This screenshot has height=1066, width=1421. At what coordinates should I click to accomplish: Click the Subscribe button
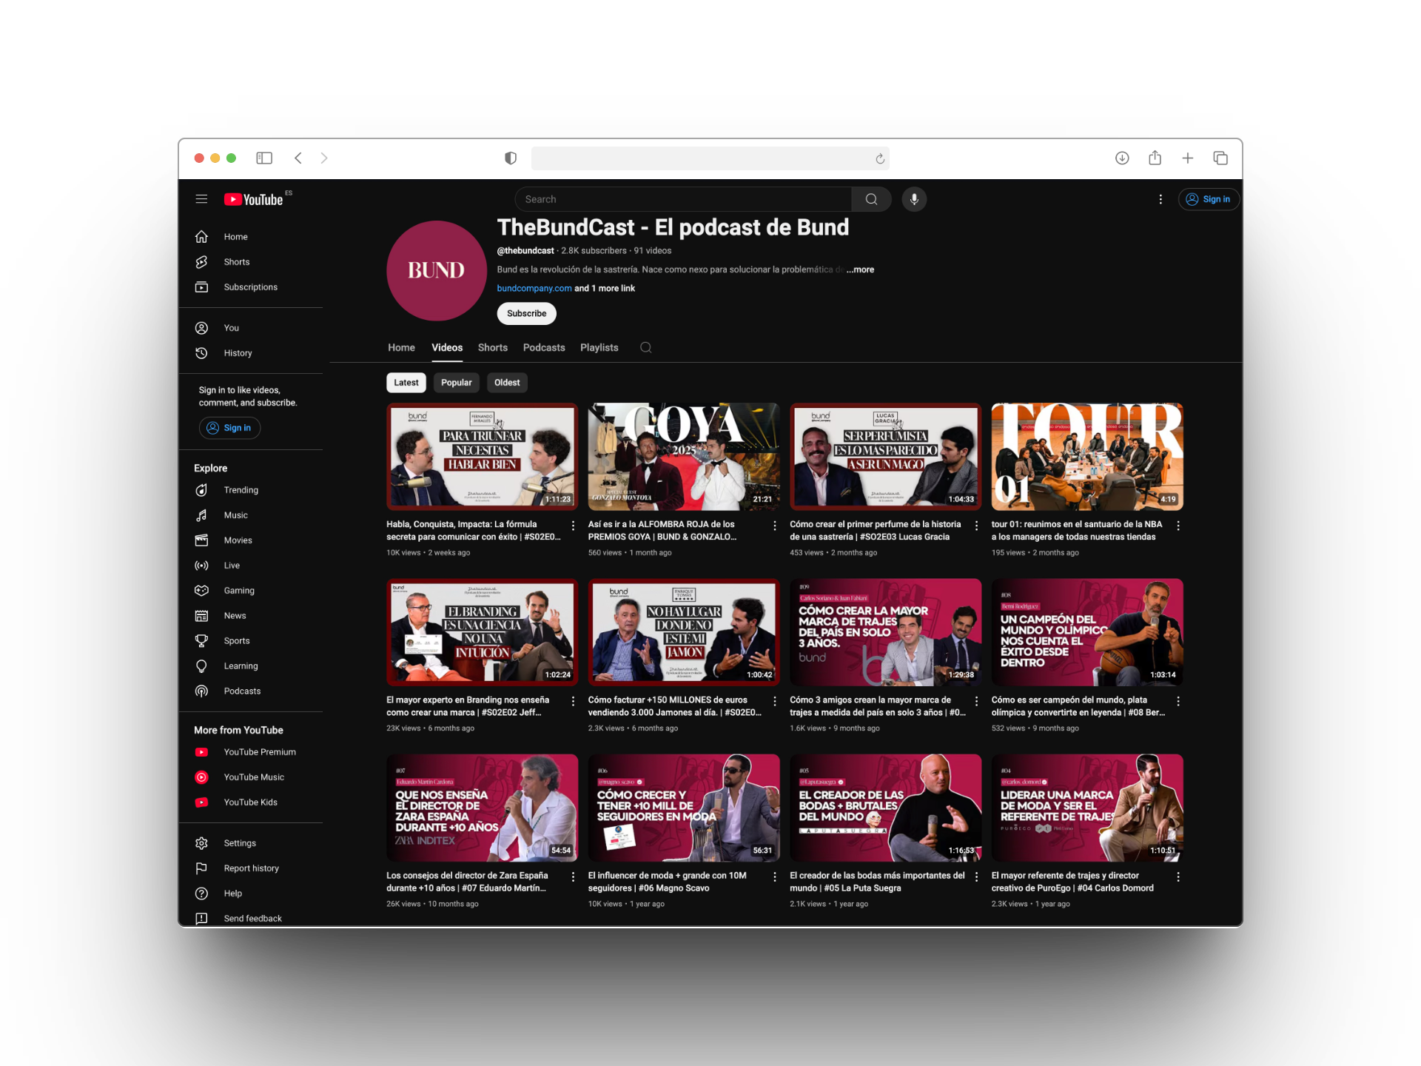pos(526,313)
